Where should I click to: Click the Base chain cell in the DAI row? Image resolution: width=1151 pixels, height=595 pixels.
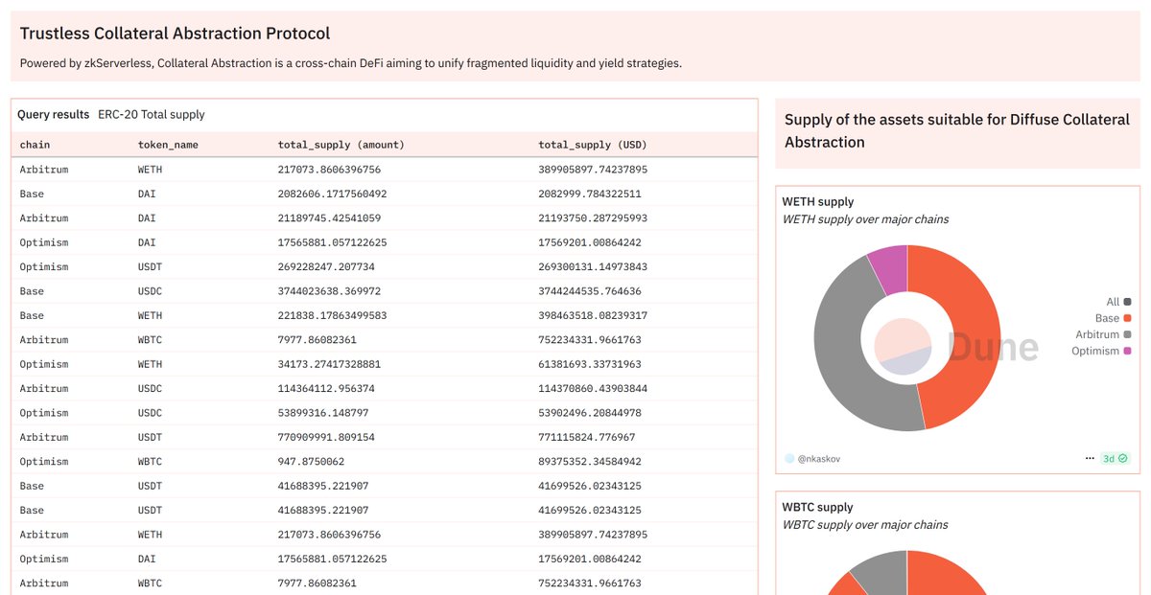point(32,194)
